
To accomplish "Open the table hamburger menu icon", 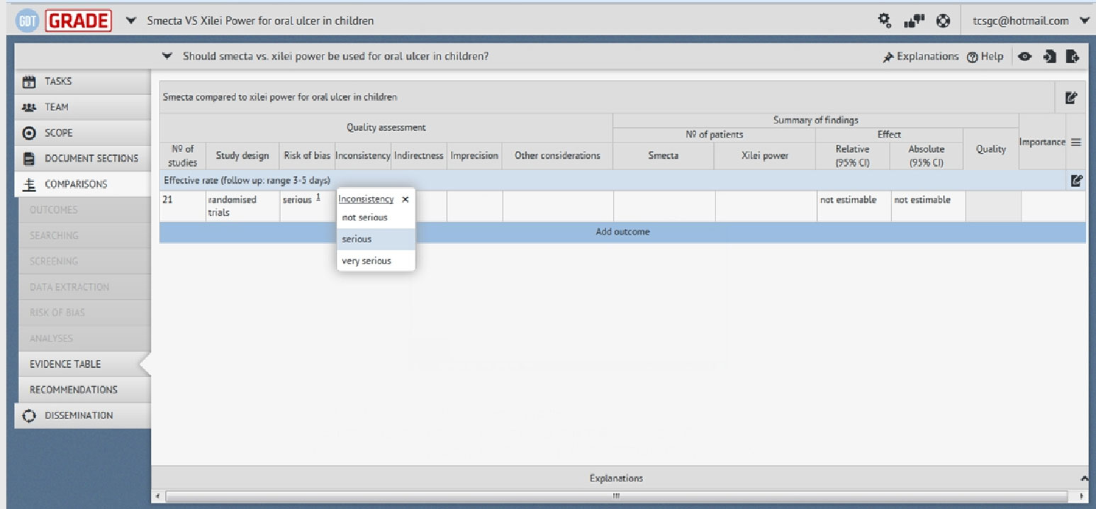I will [x=1075, y=142].
